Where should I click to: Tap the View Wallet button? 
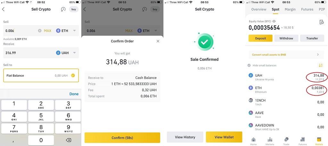click(x=224, y=137)
